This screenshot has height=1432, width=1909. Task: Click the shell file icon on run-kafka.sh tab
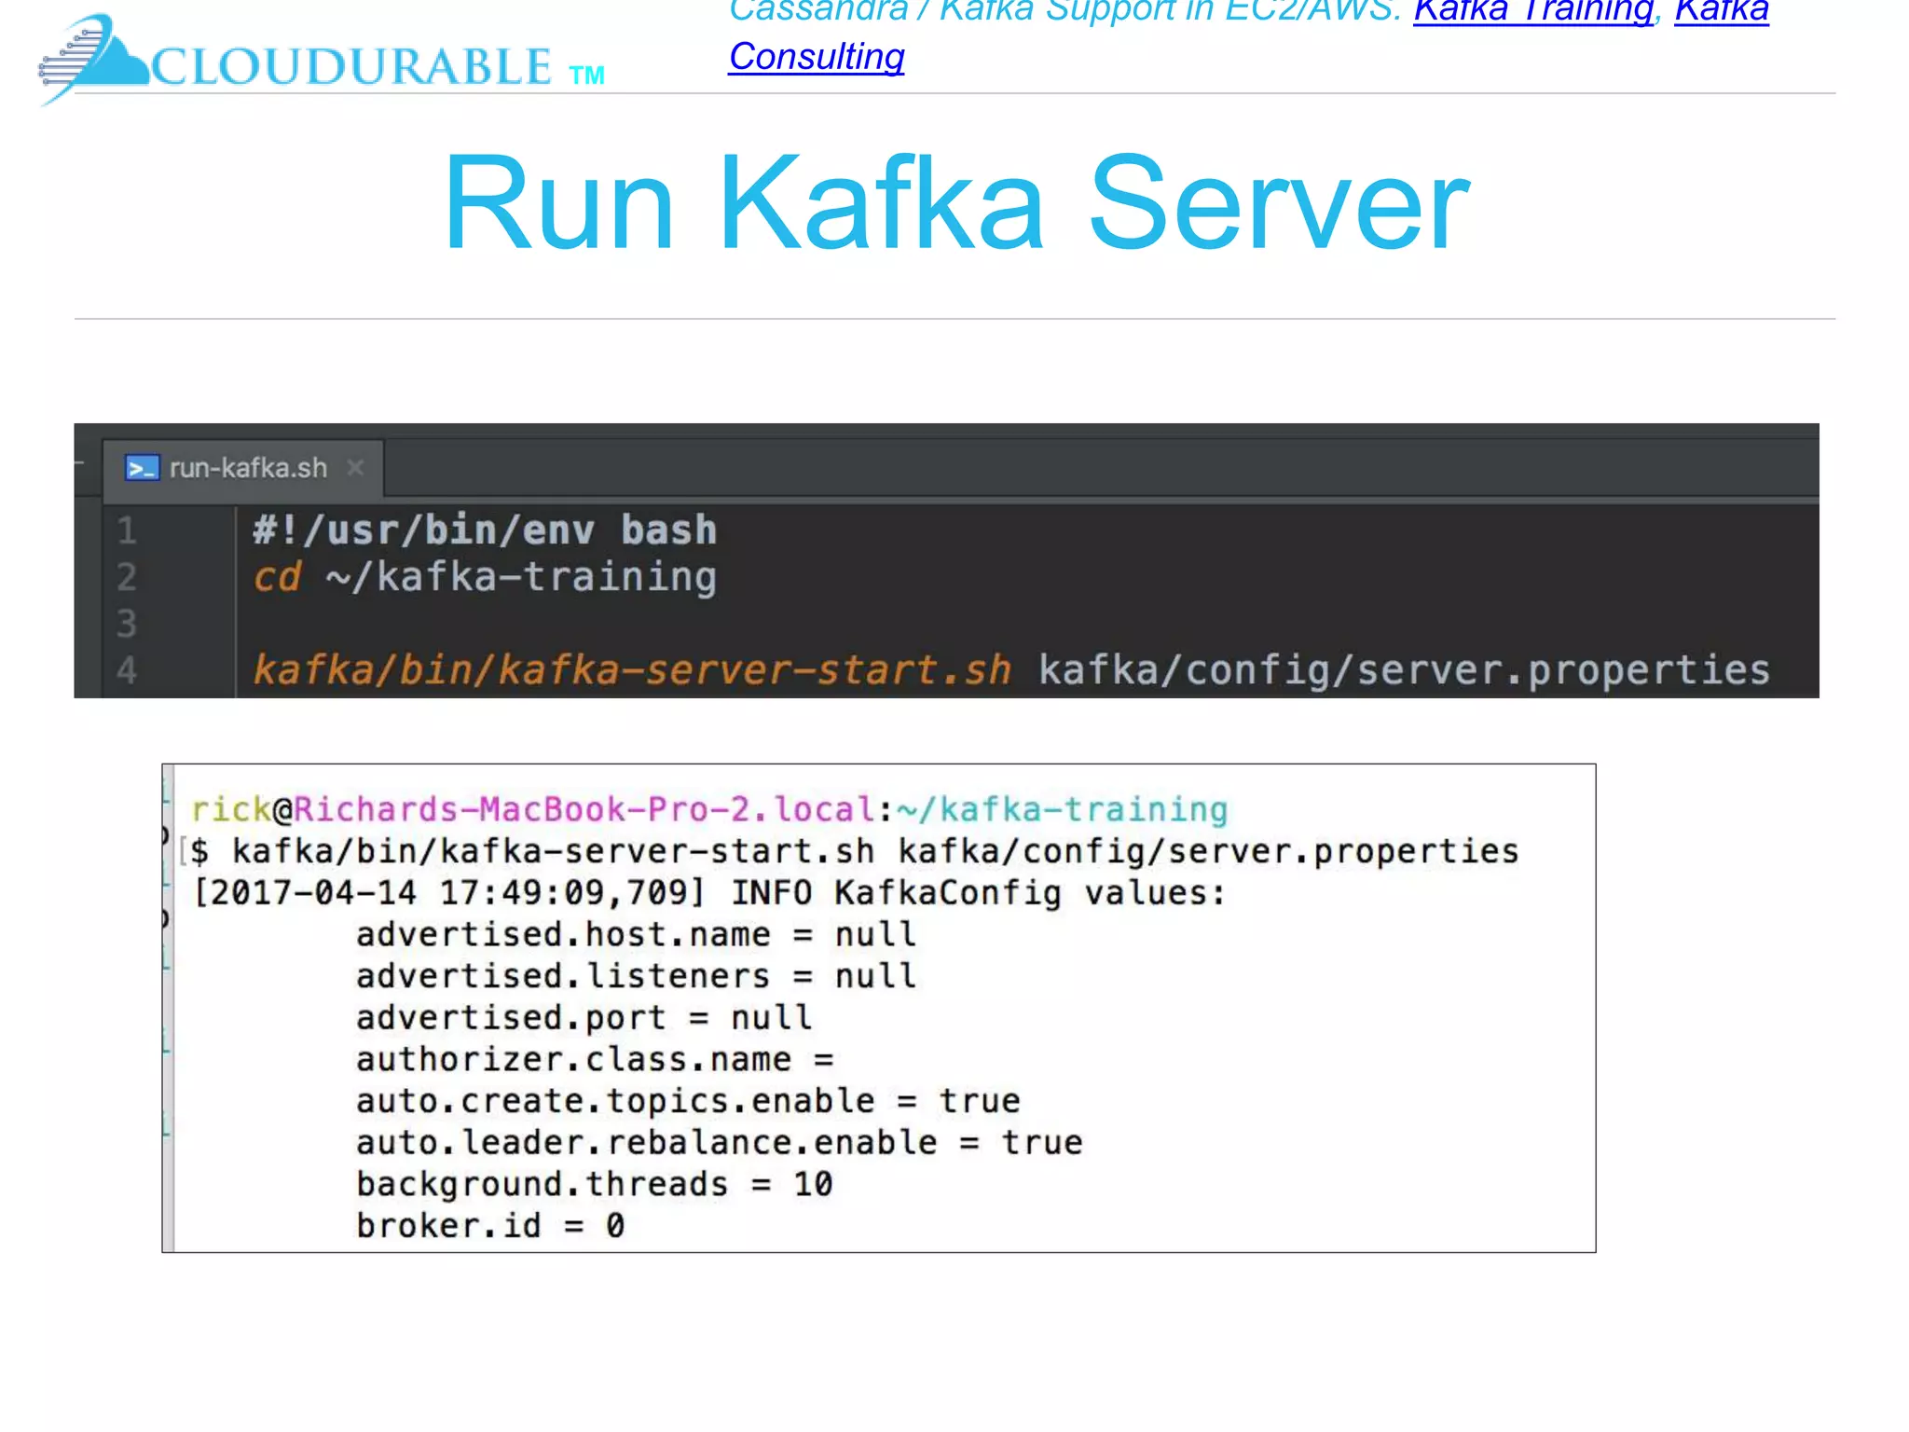142,468
